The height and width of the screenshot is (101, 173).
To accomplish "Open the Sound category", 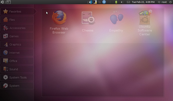I will 17,69.
